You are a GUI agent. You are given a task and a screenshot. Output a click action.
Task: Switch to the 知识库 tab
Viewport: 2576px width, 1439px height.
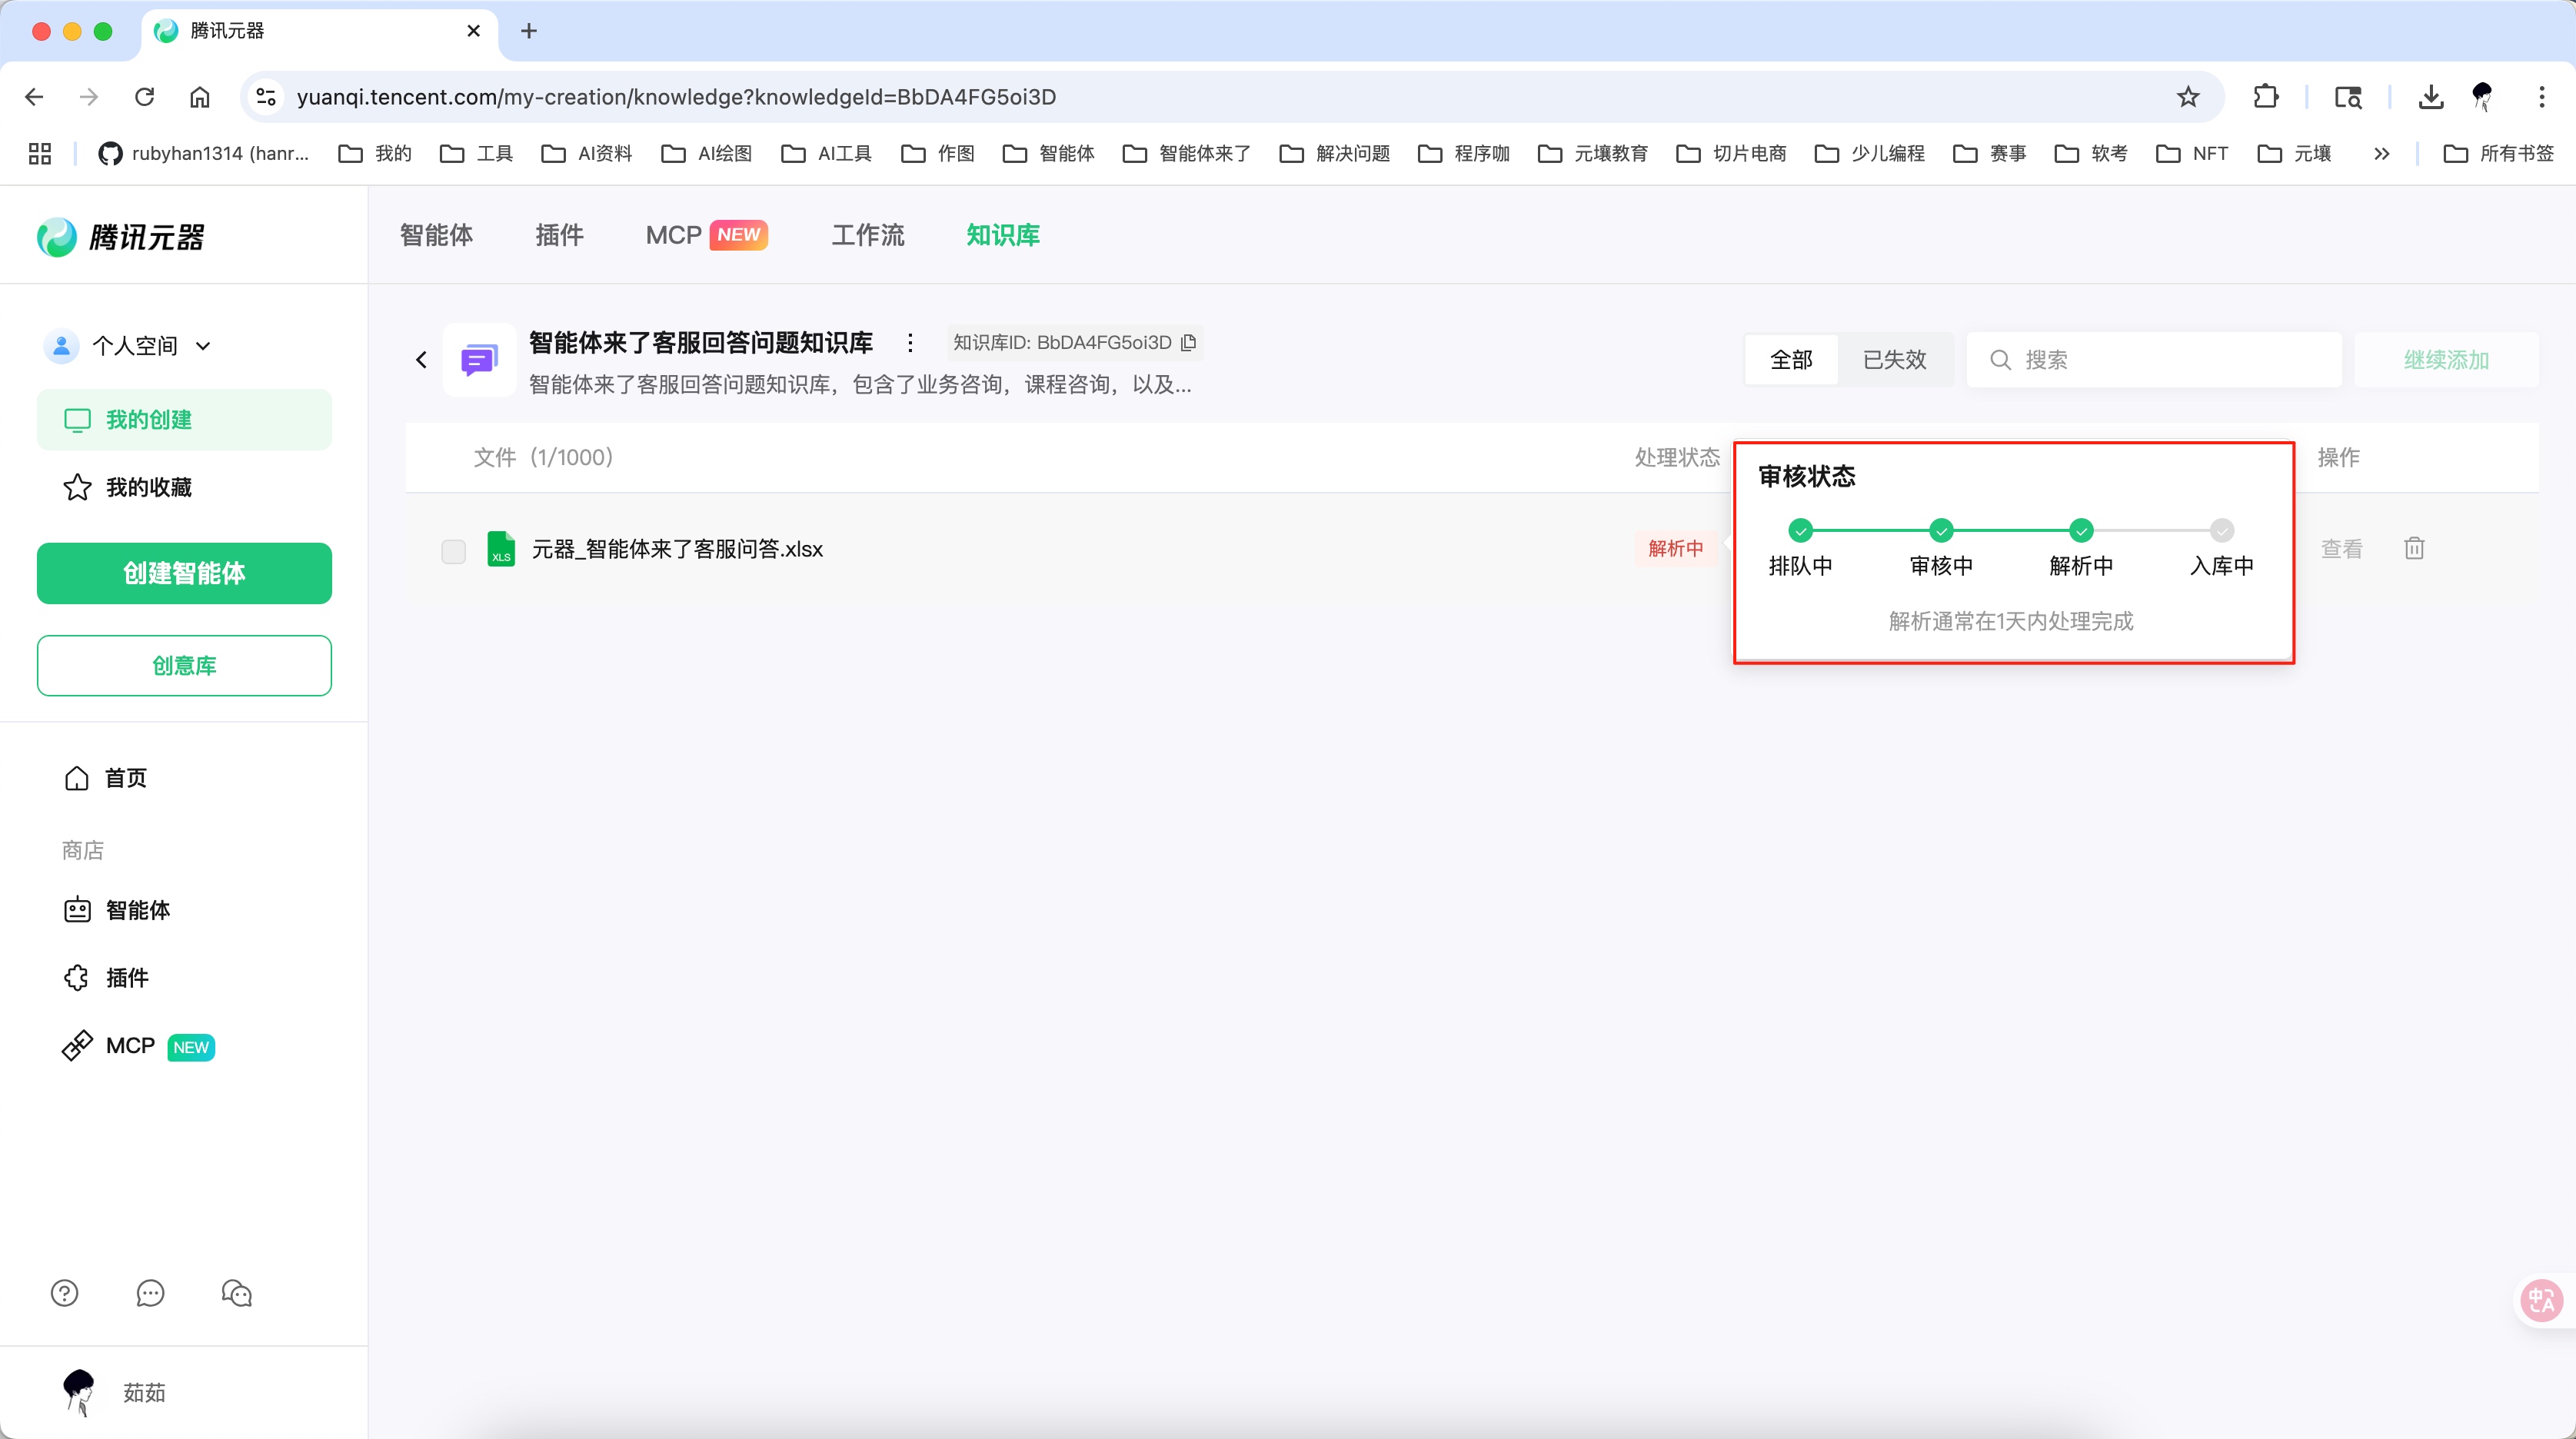(x=1003, y=235)
